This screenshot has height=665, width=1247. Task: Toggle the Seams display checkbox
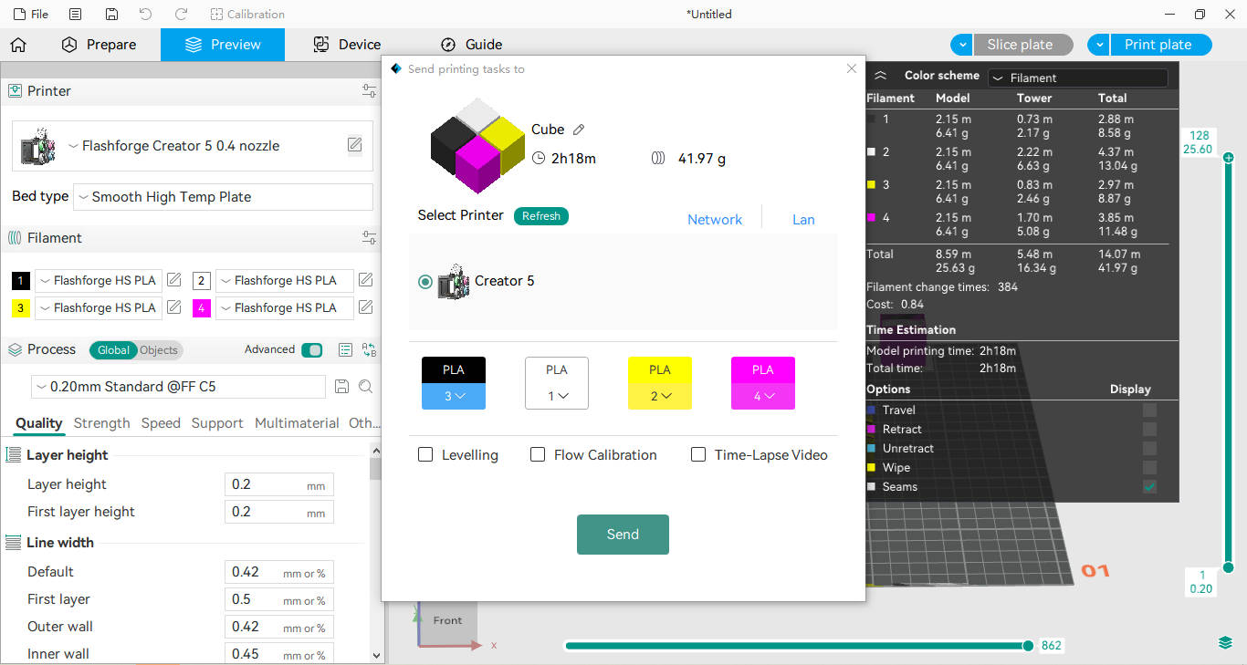1149,487
